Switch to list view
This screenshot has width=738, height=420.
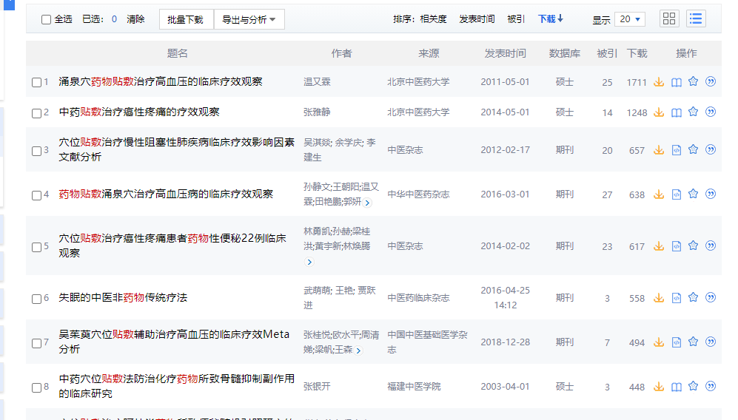(x=696, y=18)
